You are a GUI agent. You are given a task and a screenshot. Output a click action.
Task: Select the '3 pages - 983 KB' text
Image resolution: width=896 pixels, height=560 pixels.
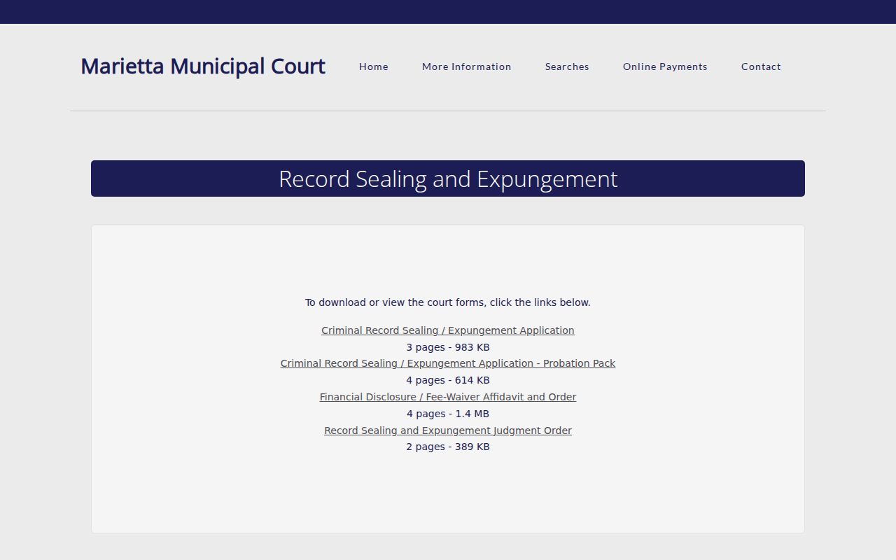click(448, 347)
